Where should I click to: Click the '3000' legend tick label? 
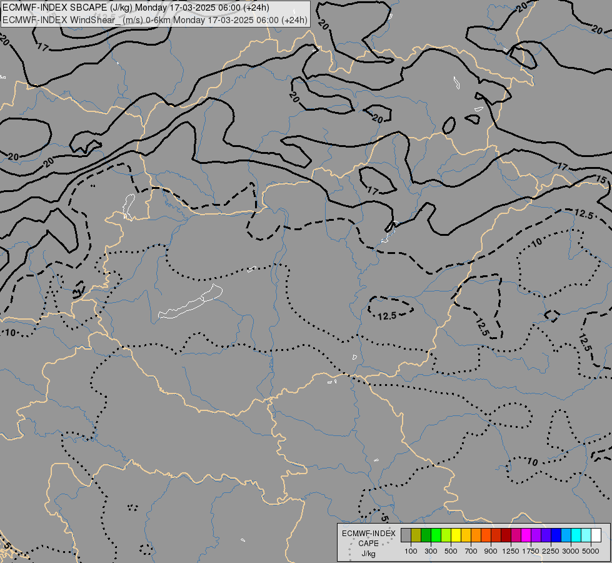click(x=571, y=551)
